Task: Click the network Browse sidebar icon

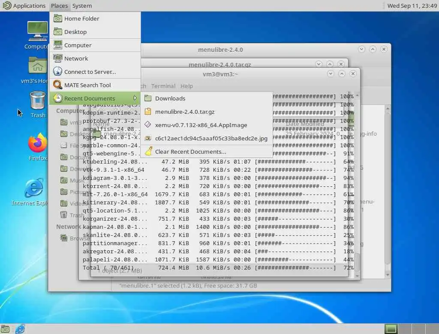Action: coord(64,238)
